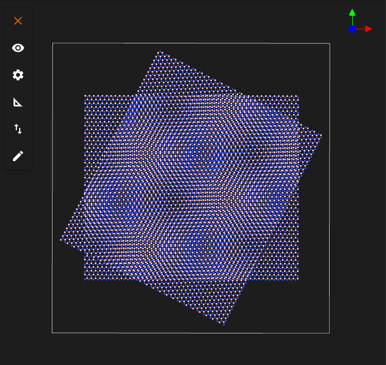Select bottom-left corner atom of the unrotated layer
The height and width of the screenshot is (365, 386).
click(x=85, y=279)
